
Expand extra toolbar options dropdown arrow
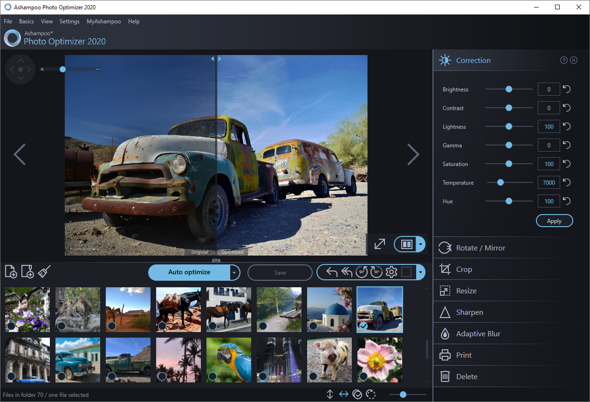(x=421, y=272)
